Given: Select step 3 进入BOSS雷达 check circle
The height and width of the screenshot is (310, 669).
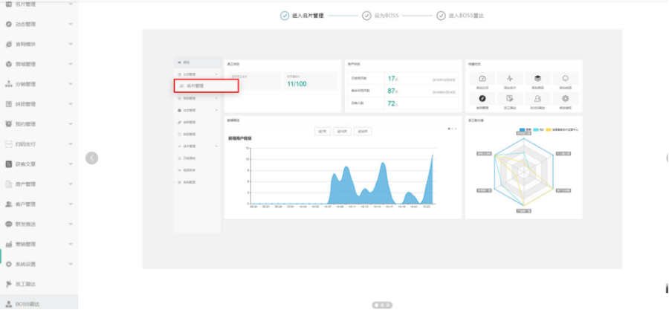Looking at the screenshot, I should [442, 16].
